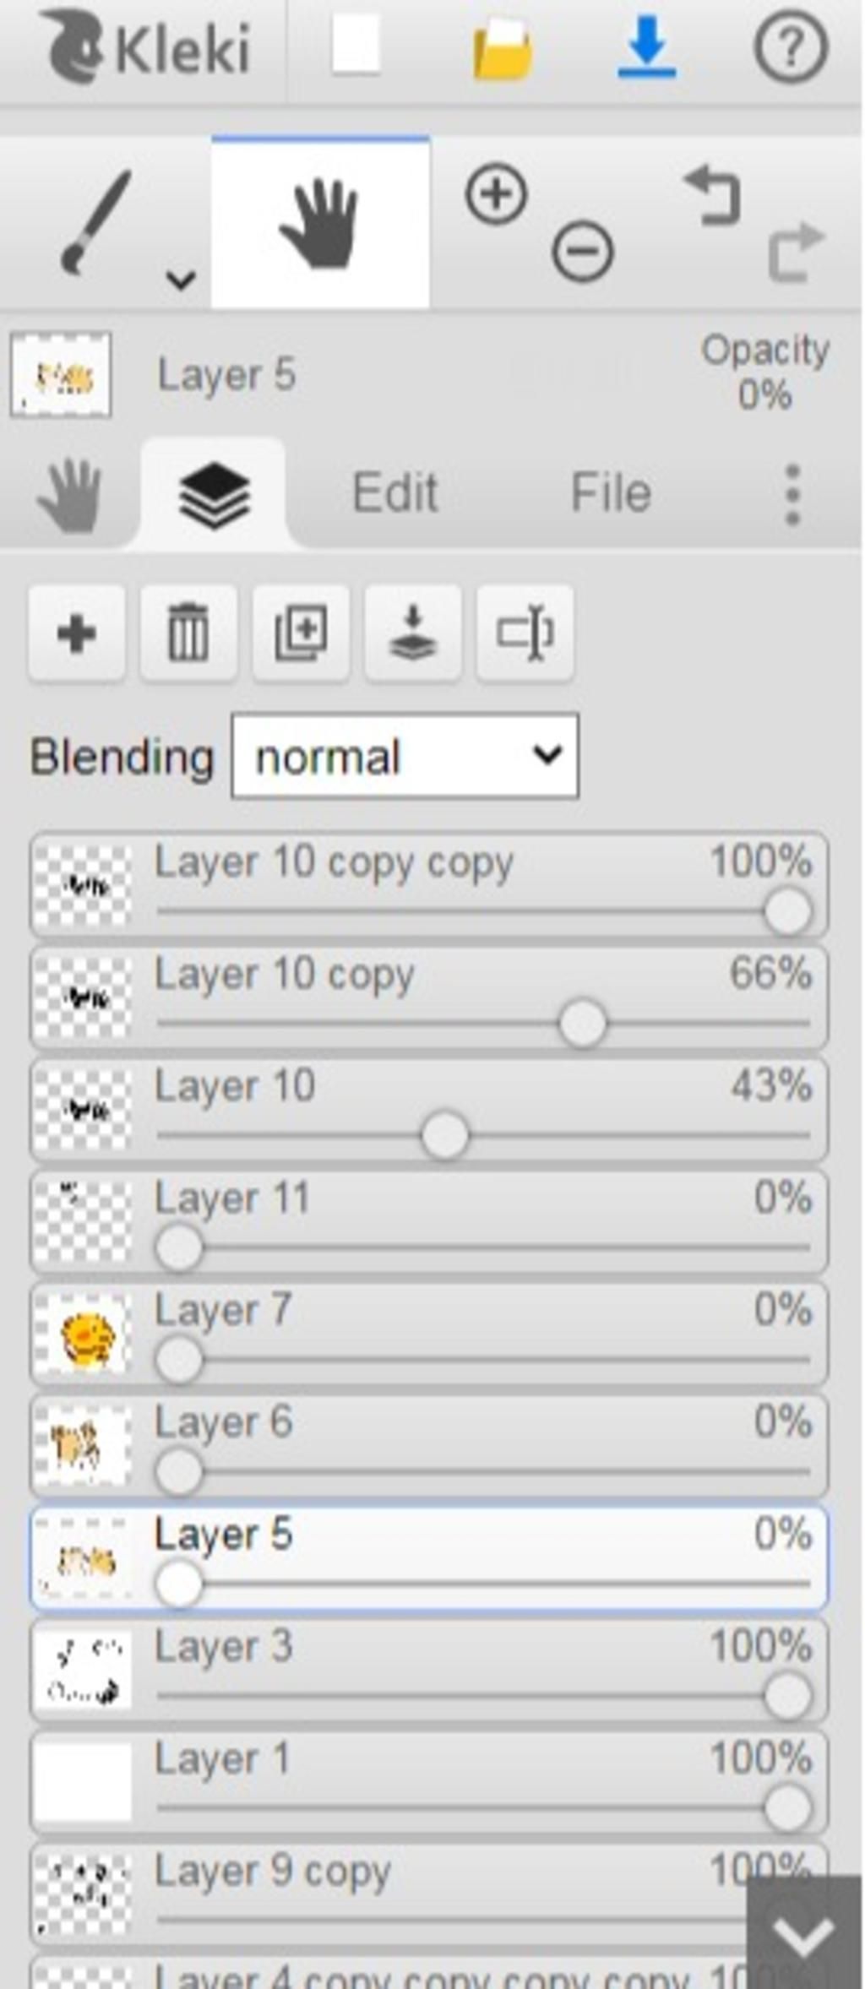Screen dimensions: 865x1989
Task: Open the three-dot more options menu
Action: pos(792,494)
